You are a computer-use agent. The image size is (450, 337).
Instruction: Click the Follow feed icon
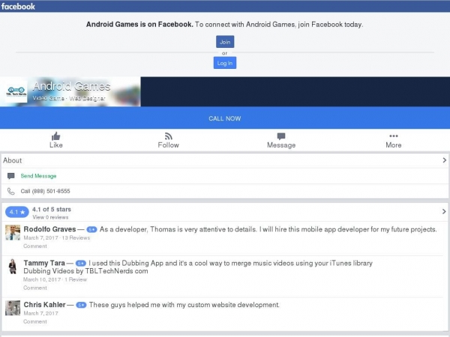[169, 136]
